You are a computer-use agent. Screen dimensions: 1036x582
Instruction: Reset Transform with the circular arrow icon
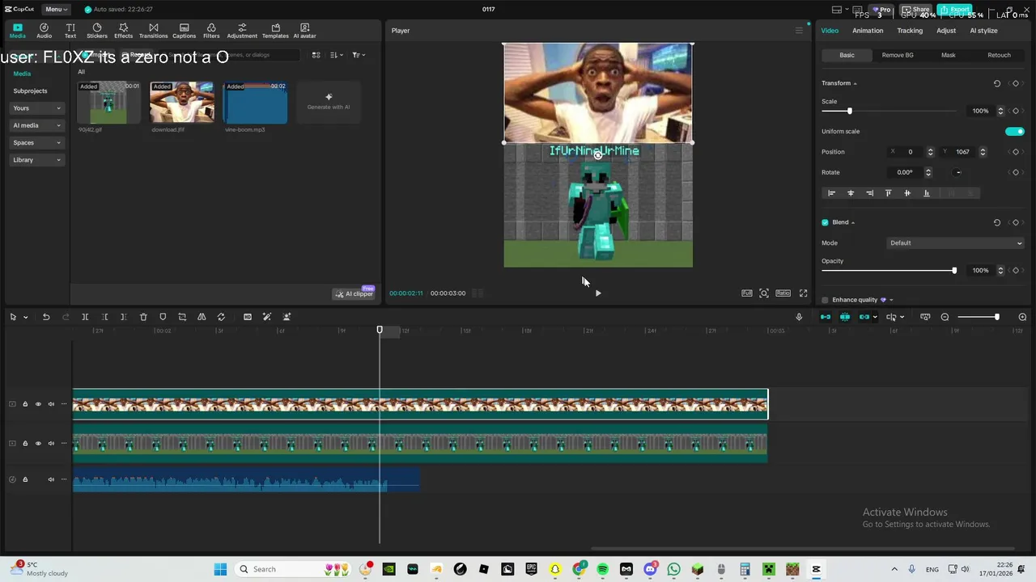[997, 83]
